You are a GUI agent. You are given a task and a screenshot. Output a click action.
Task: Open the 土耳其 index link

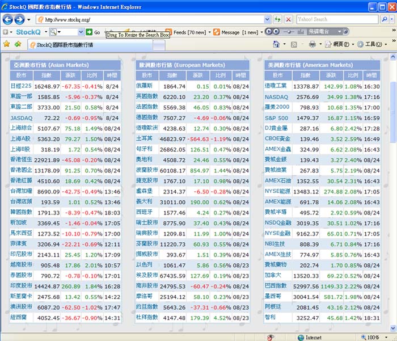144,138
